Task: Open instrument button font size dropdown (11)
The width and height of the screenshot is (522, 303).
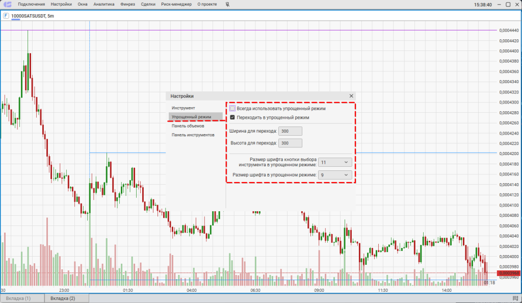Action: point(335,162)
